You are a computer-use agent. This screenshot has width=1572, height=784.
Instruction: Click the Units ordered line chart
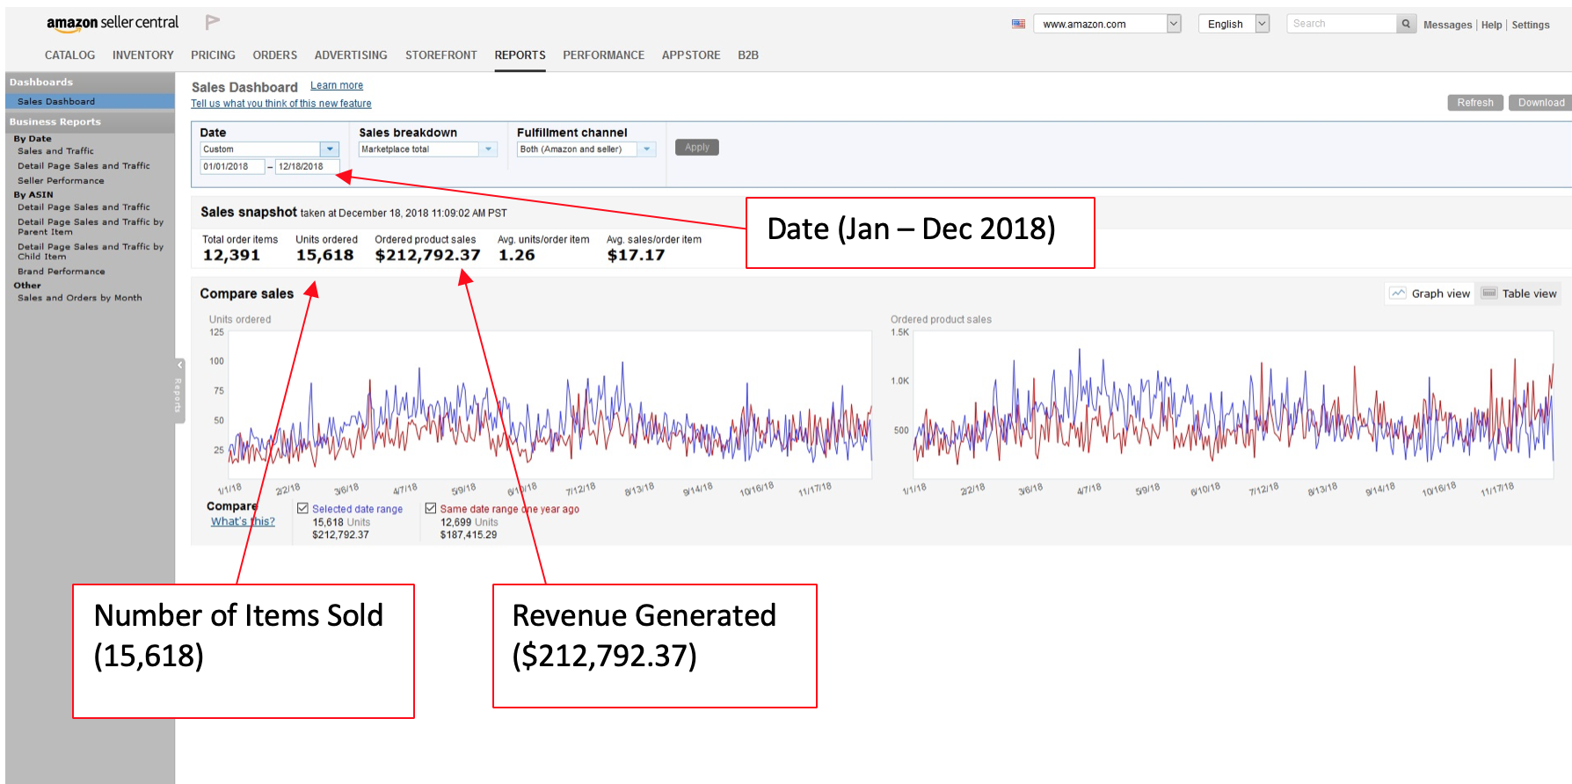click(550, 405)
